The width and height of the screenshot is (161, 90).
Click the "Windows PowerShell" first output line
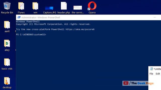28,21
